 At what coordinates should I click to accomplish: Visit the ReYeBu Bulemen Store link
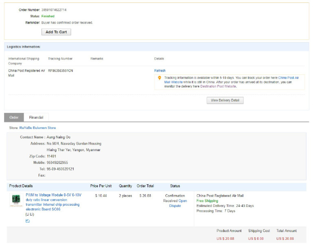coord(37,128)
